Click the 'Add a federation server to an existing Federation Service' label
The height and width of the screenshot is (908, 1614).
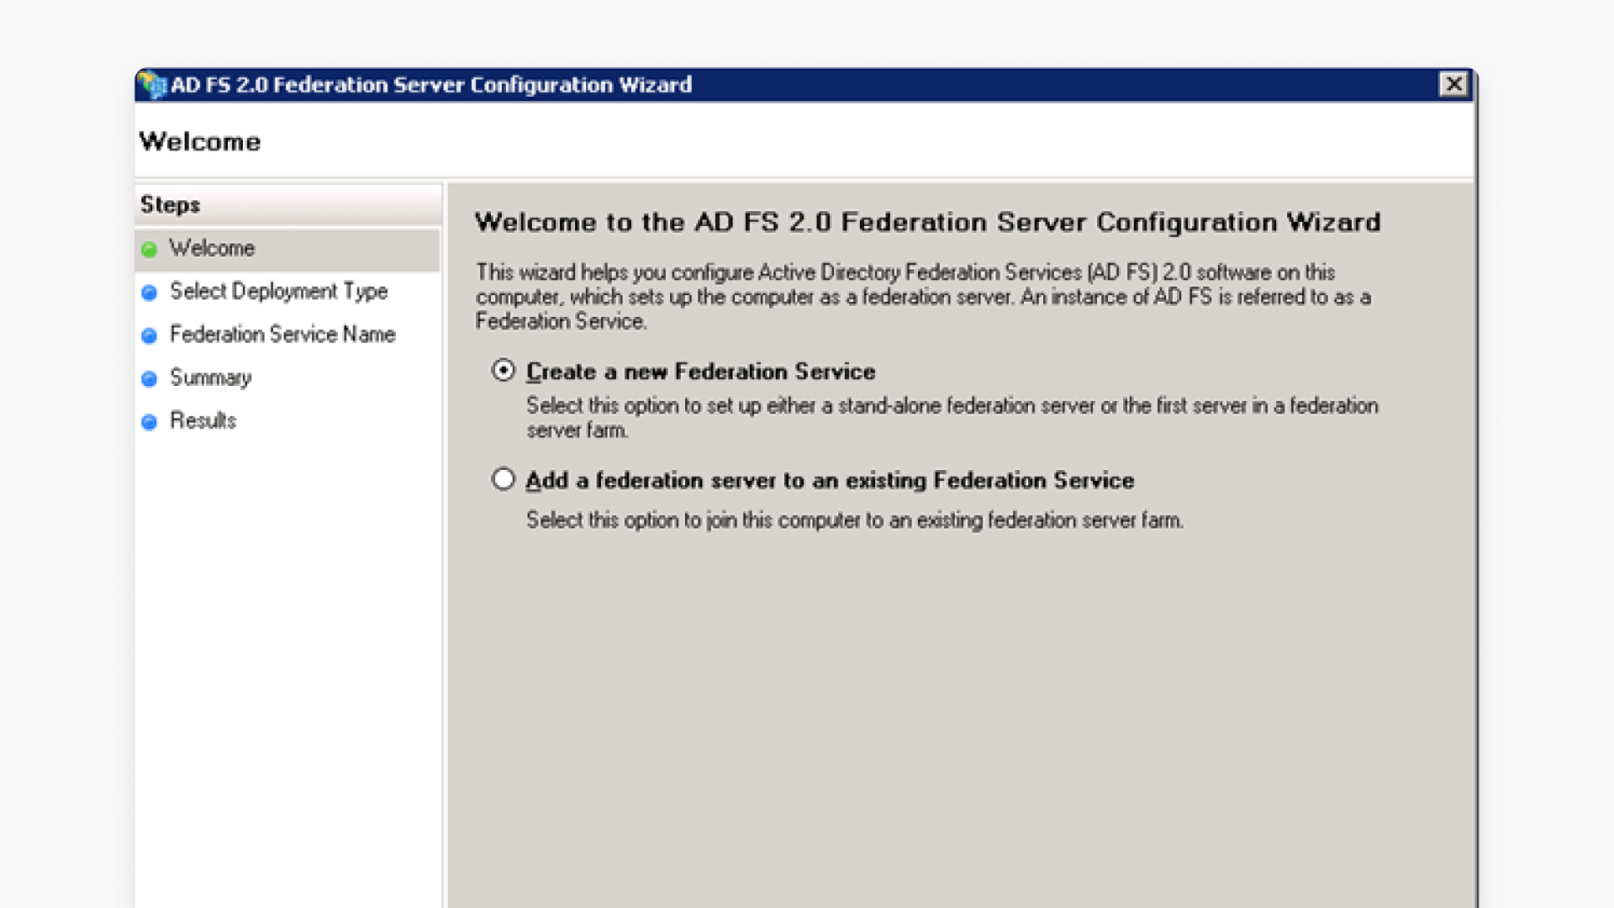830,480
